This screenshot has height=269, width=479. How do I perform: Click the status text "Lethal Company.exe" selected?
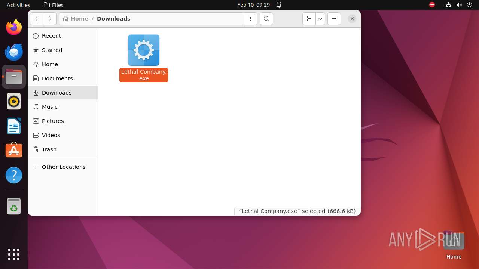297,211
